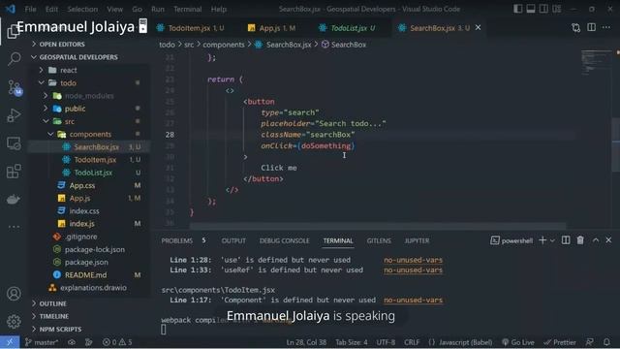Image resolution: width=620 pixels, height=349 pixels.
Task: Open the Selection menu
Action: [x=82, y=9]
